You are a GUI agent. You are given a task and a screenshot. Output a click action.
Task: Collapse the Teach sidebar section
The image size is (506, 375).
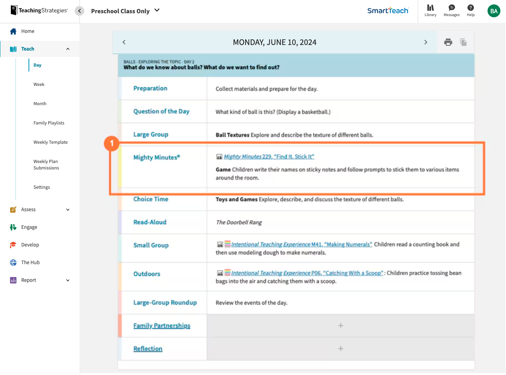coord(67,49)
